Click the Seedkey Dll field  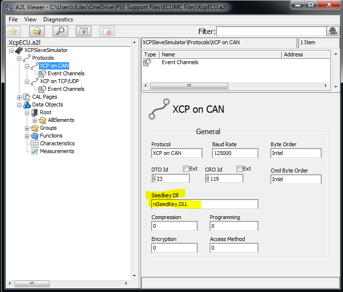point(205,204)
